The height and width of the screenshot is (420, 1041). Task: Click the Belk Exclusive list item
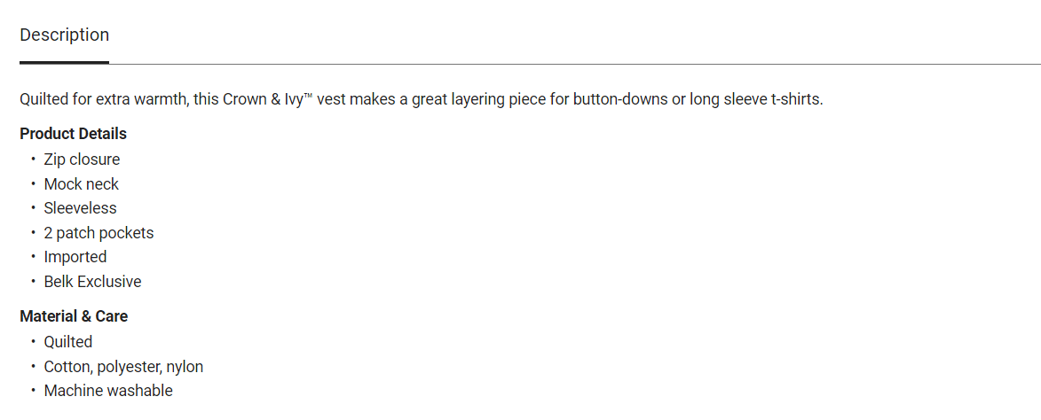point(92,282)
